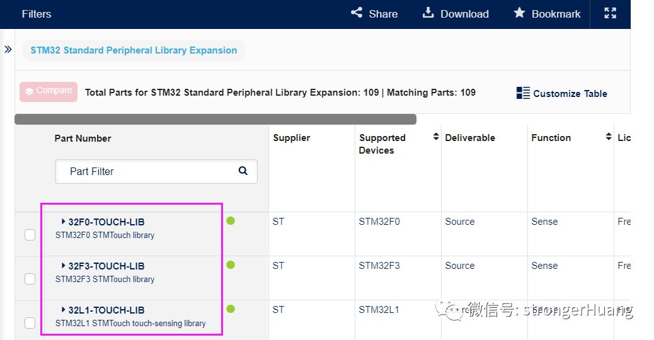Click the magnifier icon in Part Filter
Screen dimensions: 654x340
(243, 171)
